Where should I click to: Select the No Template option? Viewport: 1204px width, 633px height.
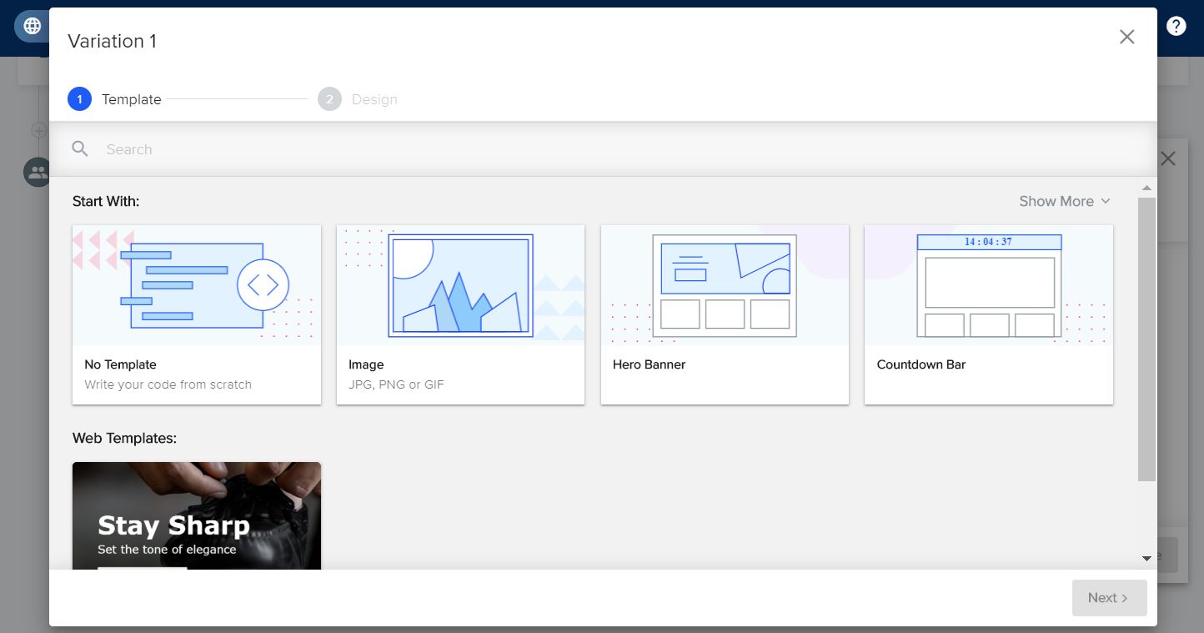coord(196,314)
